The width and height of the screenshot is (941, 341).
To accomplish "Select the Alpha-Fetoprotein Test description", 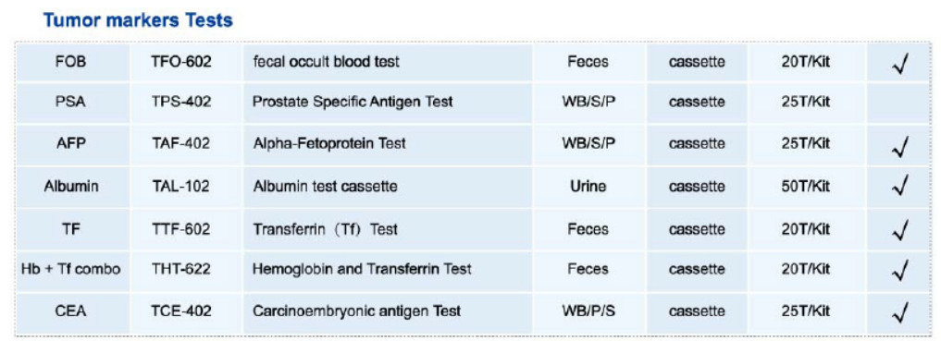I will [328, 144].
